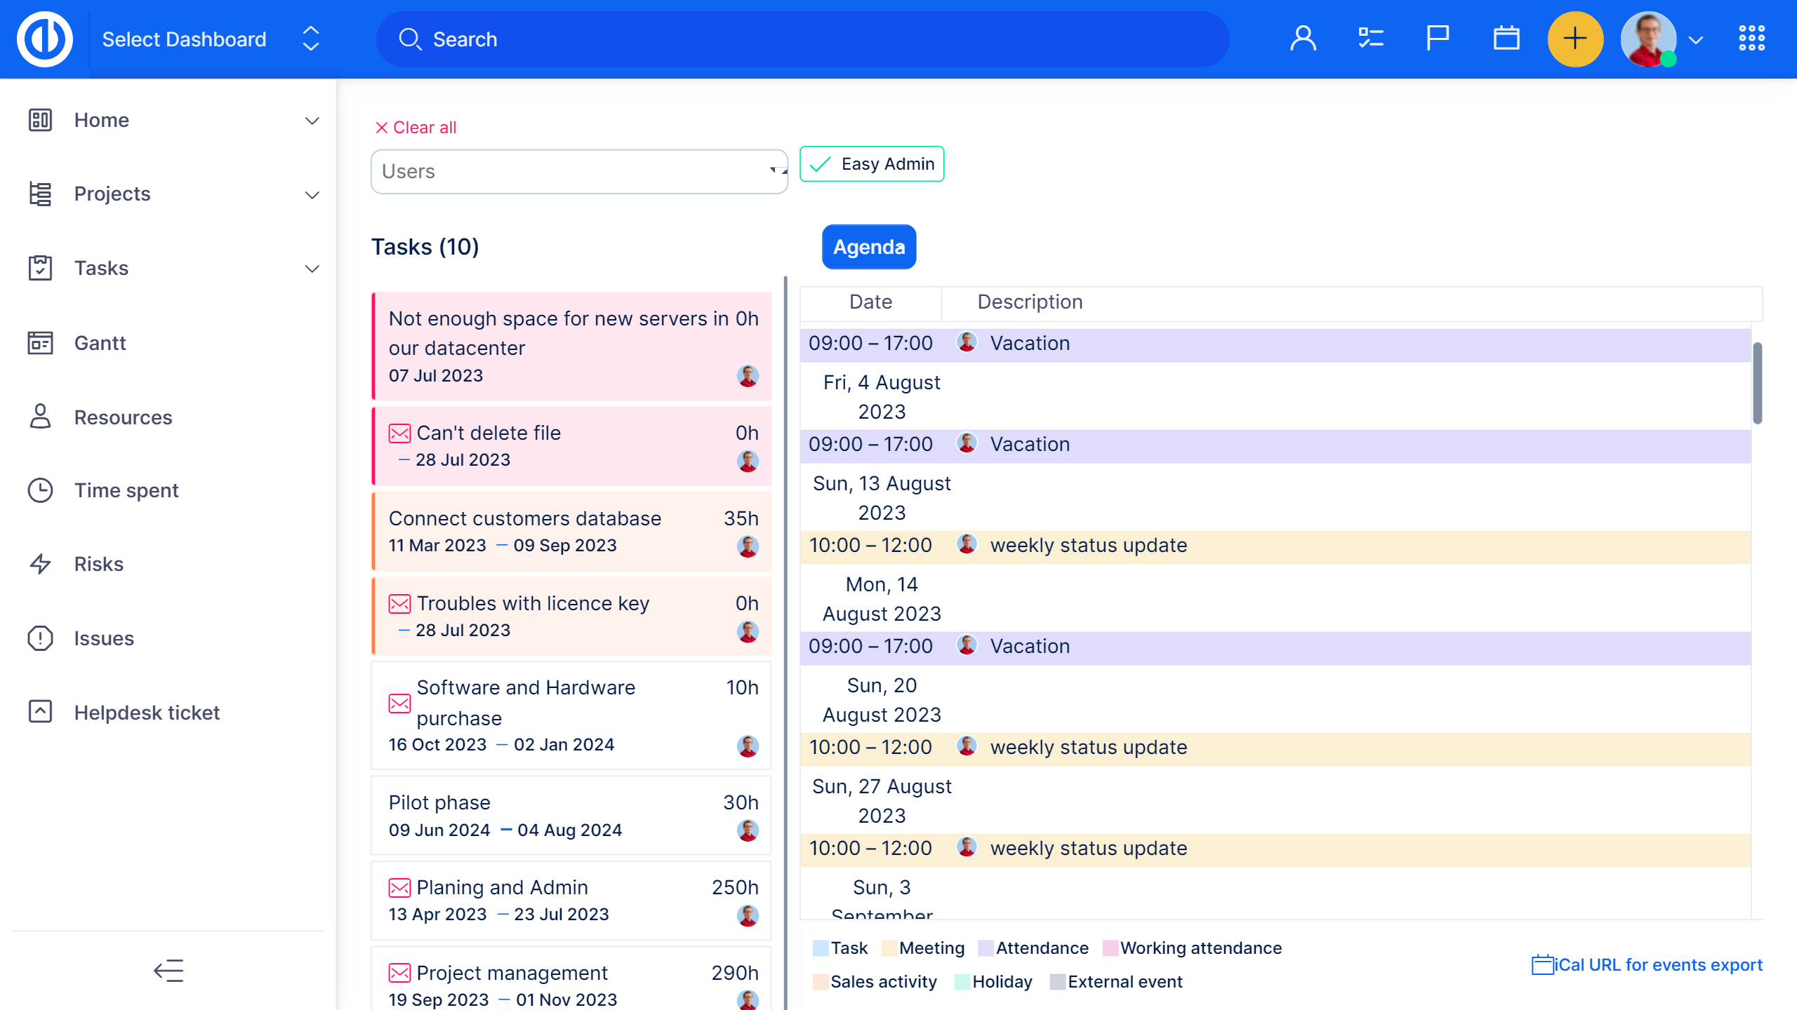Go to Gantt in sidebar
Viewport: 1797px width, 1010px height.
(100, 343)
